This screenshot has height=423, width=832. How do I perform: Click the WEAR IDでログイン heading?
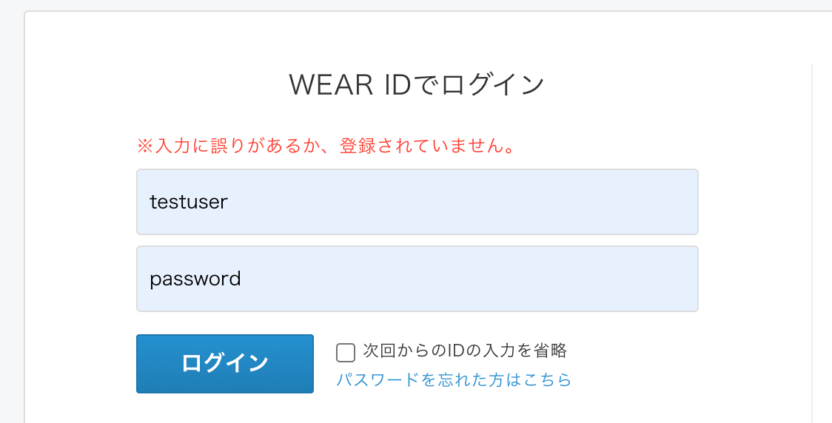coord(417,85)
